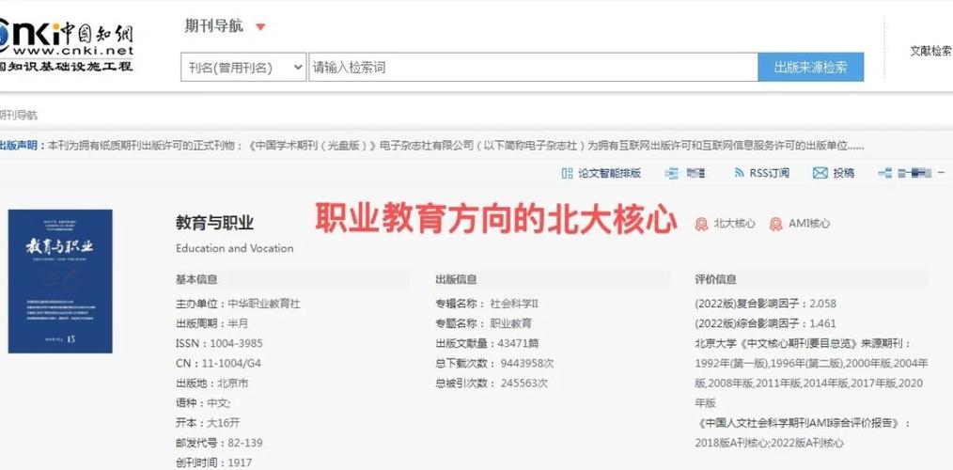Select the ISSN value 1004-3985

(237, 343)
